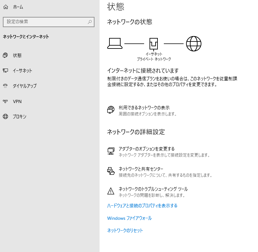Click the adapter options monitor icon
258x252 pixels.
[111, 151]
